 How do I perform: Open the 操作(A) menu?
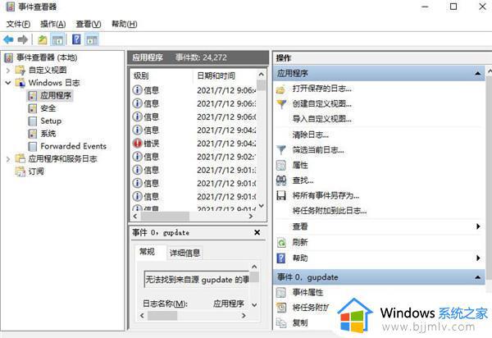pos(53,24)
